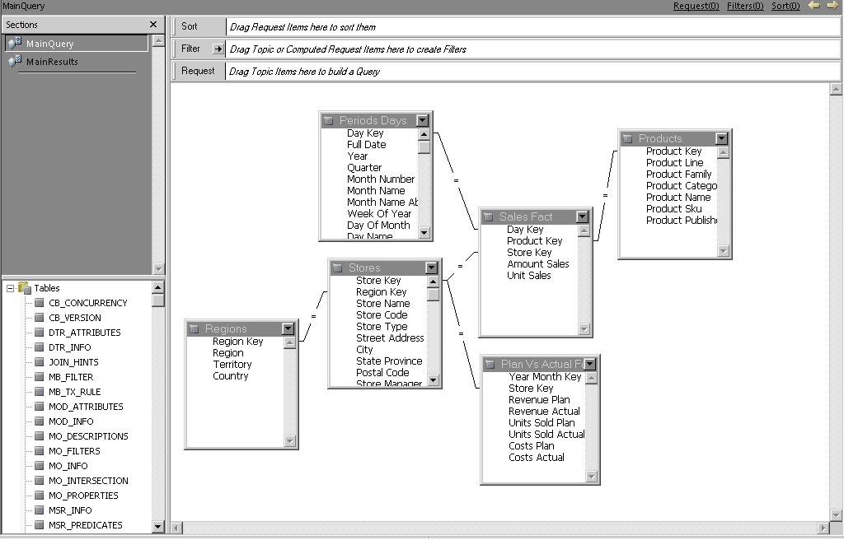Click the MainQuery section icon
Screen dimensions: 844x540
12,42
